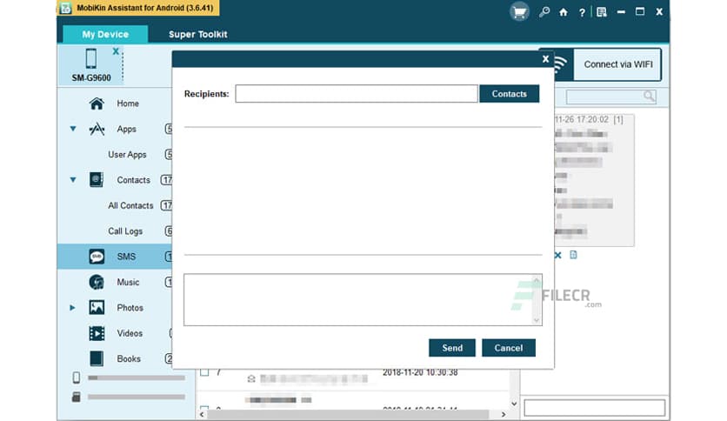Click the key registration icon
Viewport: 727px width, 421px height.
[544, 12]
